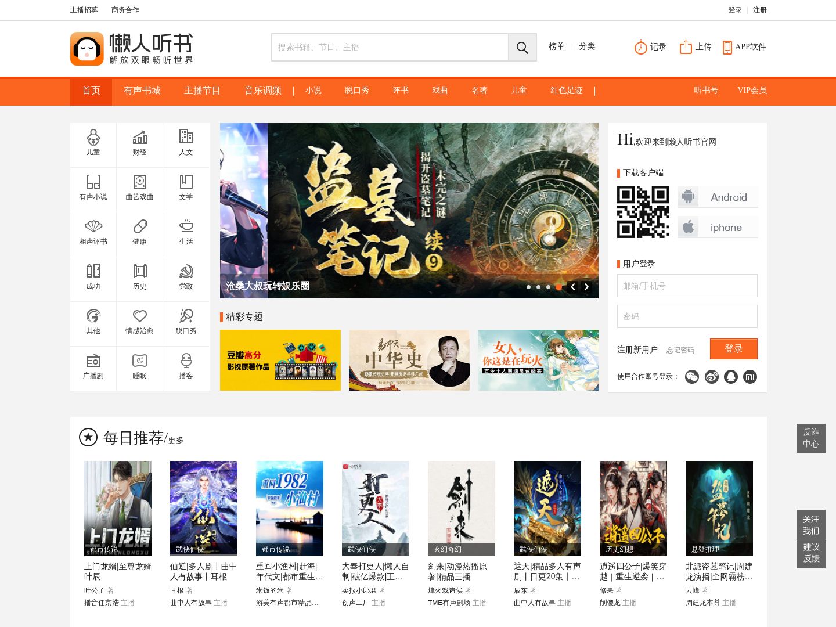Open the 人文 category icon
The width and height of the screenshot is (836, 627).
[186, 136]
